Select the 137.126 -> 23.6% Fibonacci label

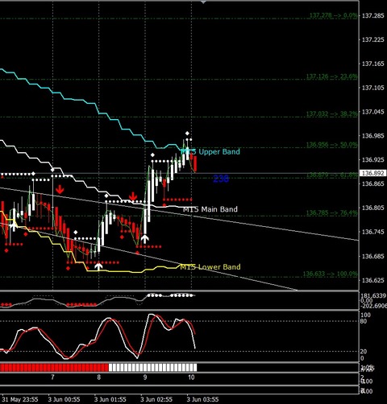[x=332, y=76]
